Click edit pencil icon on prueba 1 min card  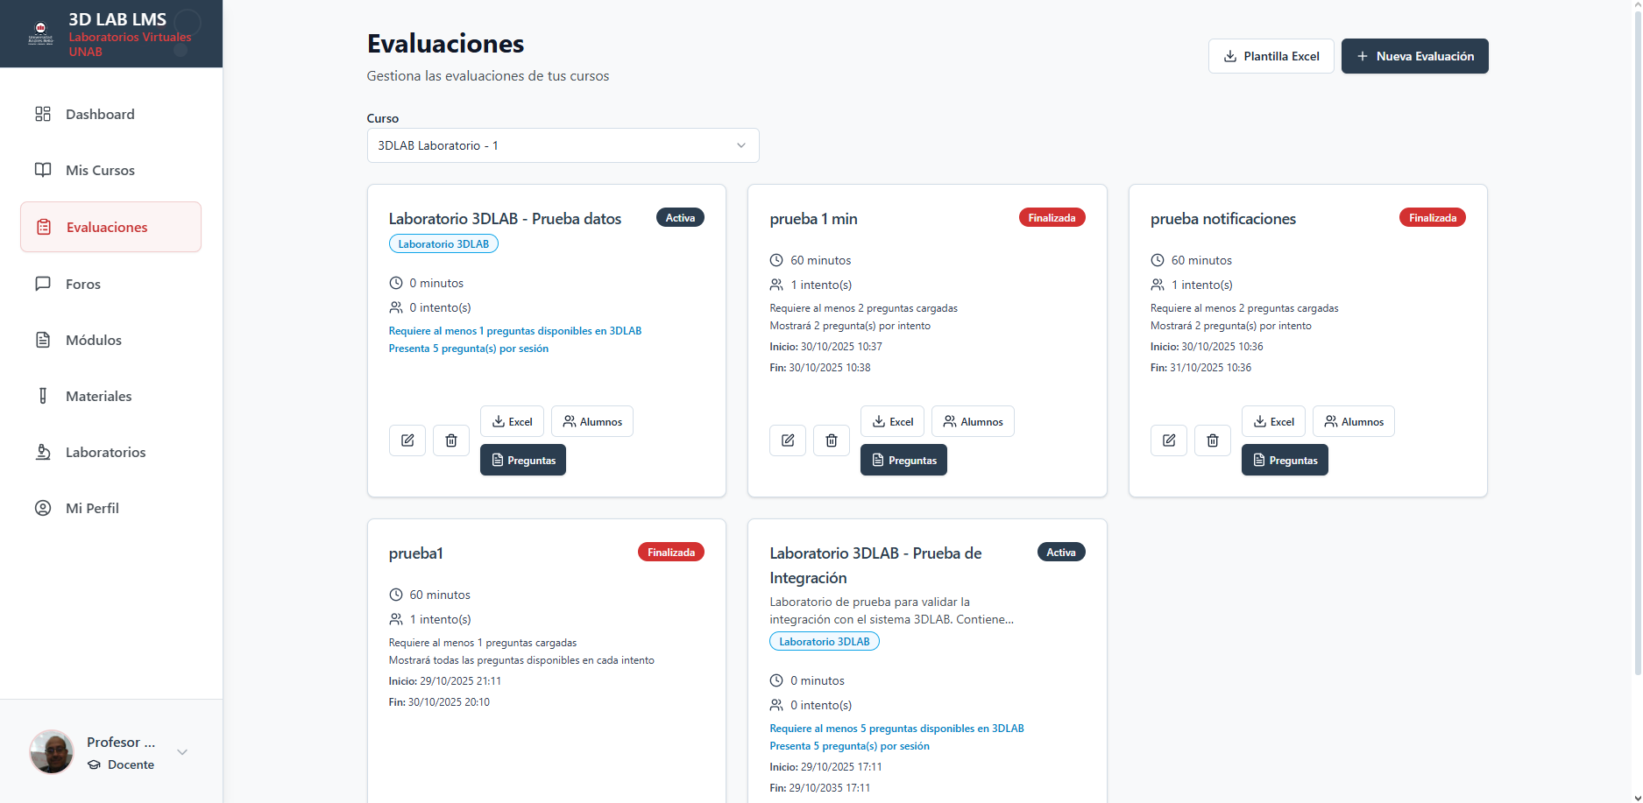[x=788, y=440]
